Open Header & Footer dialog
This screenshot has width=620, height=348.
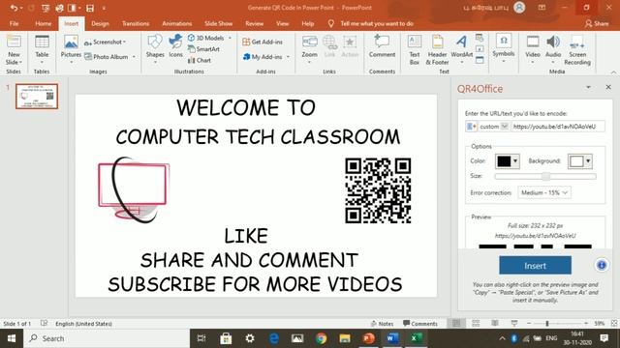pos(437,49)
